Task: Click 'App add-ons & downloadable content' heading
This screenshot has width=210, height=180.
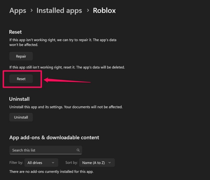Action: pyautogui.click(x=54, y=137)
